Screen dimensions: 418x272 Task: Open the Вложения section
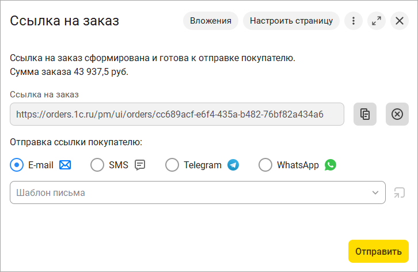click(211, 21)
